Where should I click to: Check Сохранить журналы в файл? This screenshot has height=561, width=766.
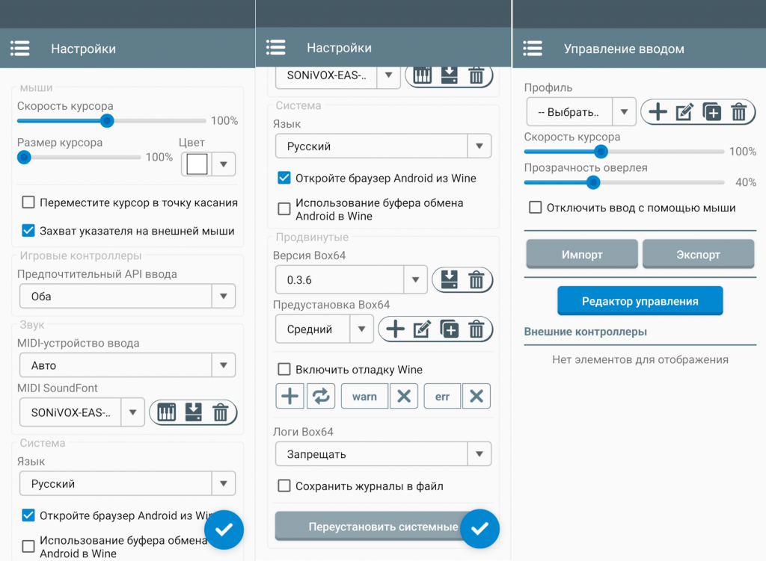284,486
